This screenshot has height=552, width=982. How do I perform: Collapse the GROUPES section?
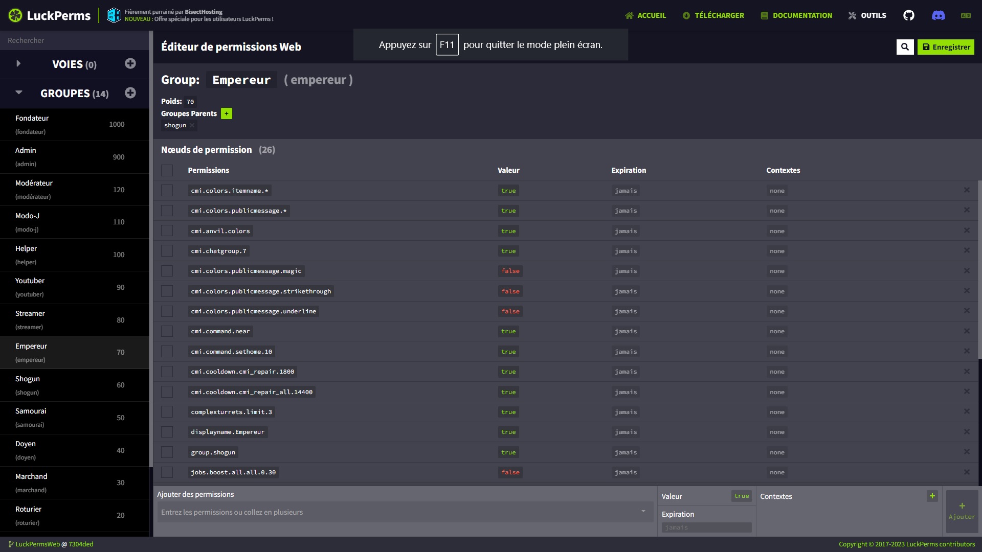pyautogui.click(x=18, y=93)
